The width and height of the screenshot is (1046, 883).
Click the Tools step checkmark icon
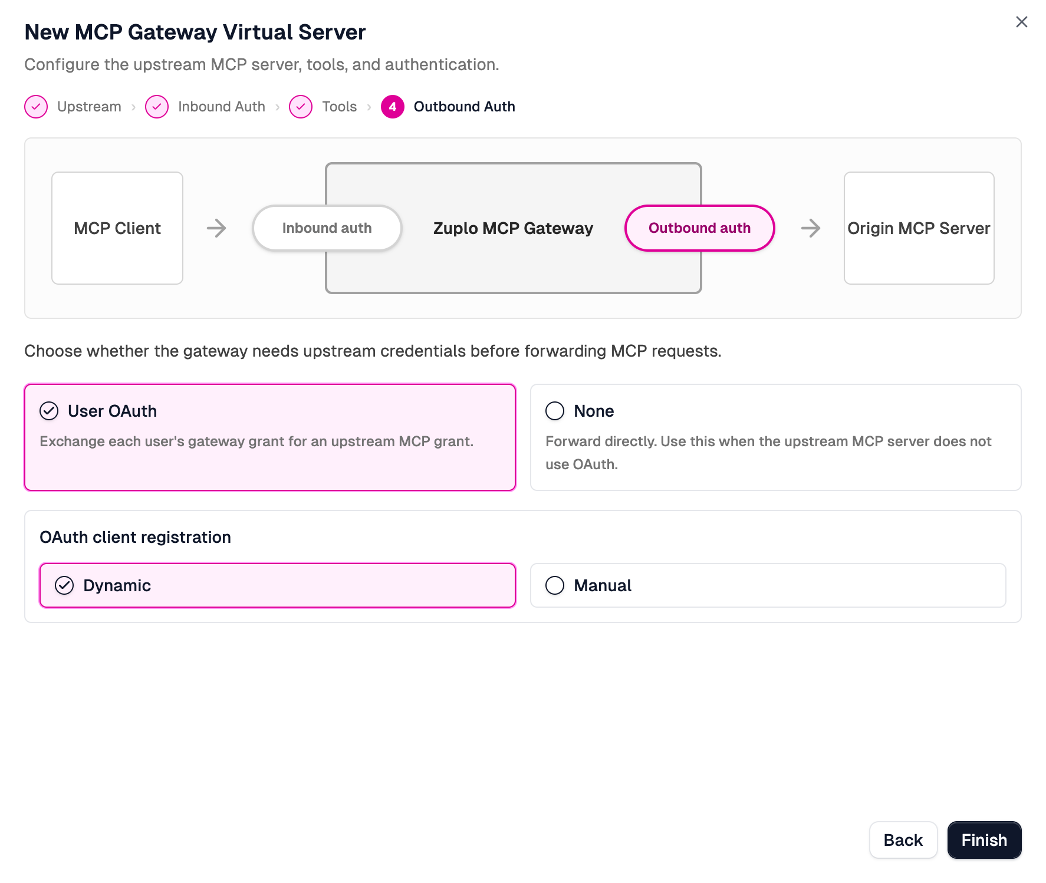pos(301,107)
